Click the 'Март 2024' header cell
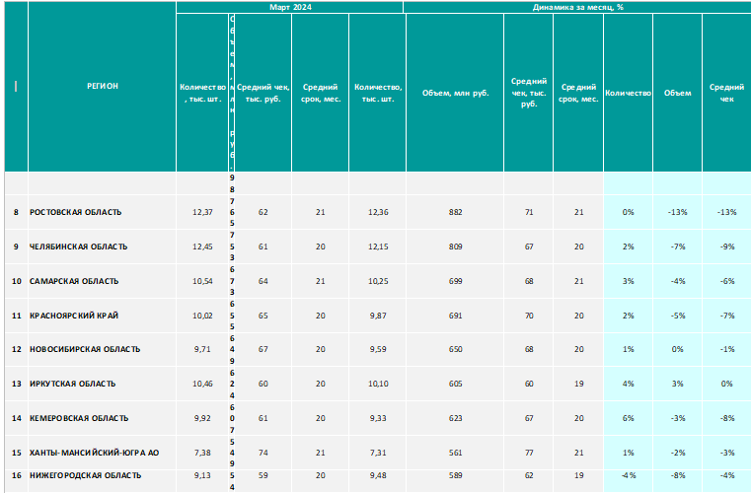The width and height of the screenshot is (751, 493). pyautogui.click(x=290, y=7)
